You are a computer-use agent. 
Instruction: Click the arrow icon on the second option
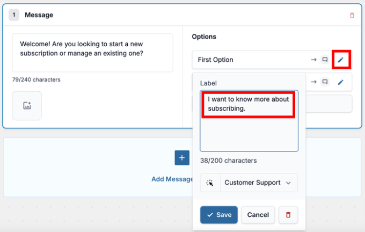pos(314,82)
